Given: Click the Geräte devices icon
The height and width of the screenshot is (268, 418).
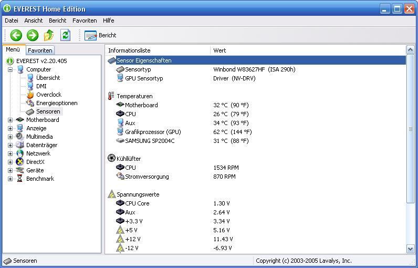Looking at the screenshot, I should [x=20, y=170].
